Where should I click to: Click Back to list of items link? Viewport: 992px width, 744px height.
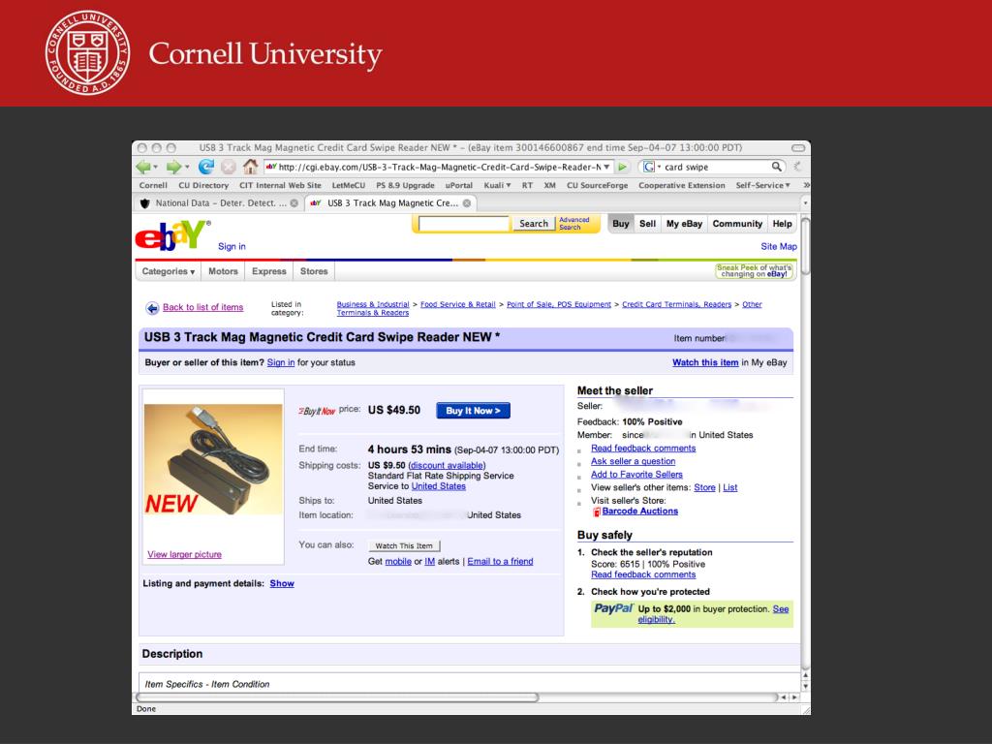pyautogui.click(x=203, y=307)
